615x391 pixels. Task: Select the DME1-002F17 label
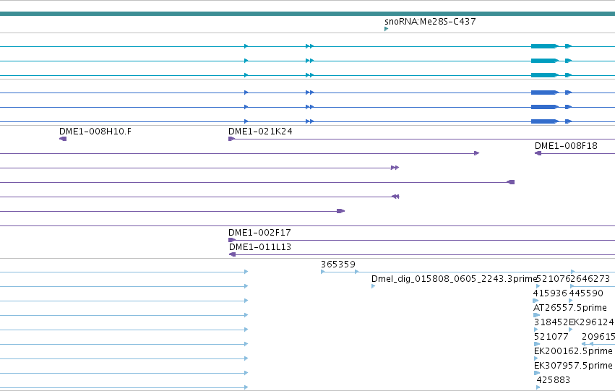[x=259, y=233]
